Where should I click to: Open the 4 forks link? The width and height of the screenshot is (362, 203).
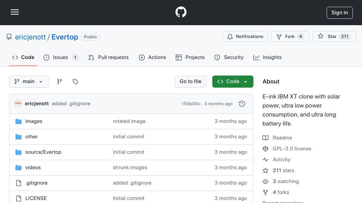coord(281,192)
